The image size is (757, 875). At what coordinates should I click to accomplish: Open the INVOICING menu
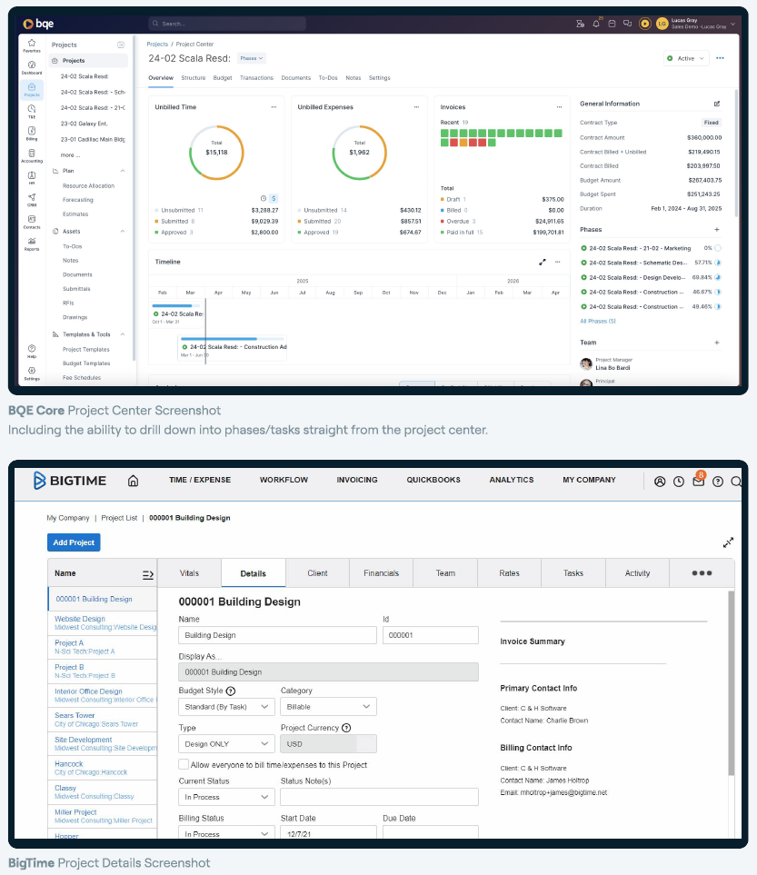point(357,480)
